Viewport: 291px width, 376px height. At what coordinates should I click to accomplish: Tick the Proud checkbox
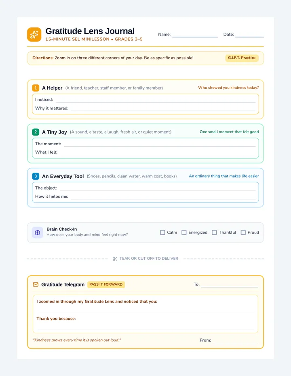pos(243,232)
